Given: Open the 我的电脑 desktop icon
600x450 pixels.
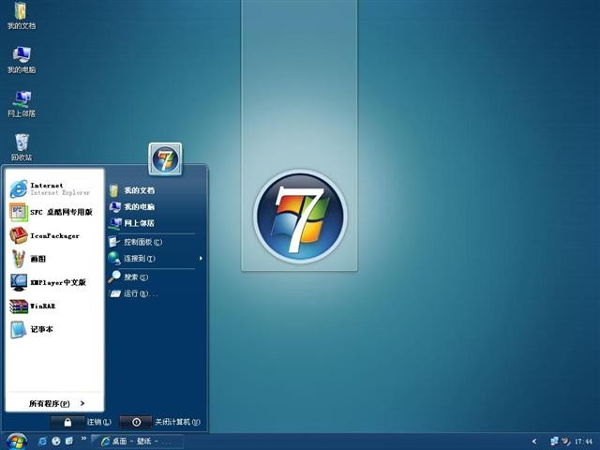Looking at the screenshot, I should click(22, 60).
